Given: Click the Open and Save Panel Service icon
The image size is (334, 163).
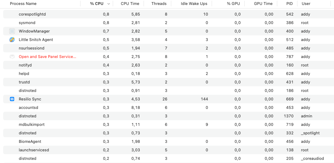Looking at the screenshot, I should coord(12,57).
